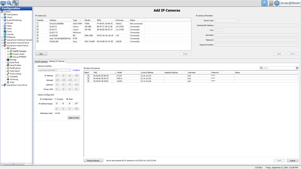The width and height of the screenshot is (301, 169).
Task: Click Delete camera button
Action: [186, 54]
